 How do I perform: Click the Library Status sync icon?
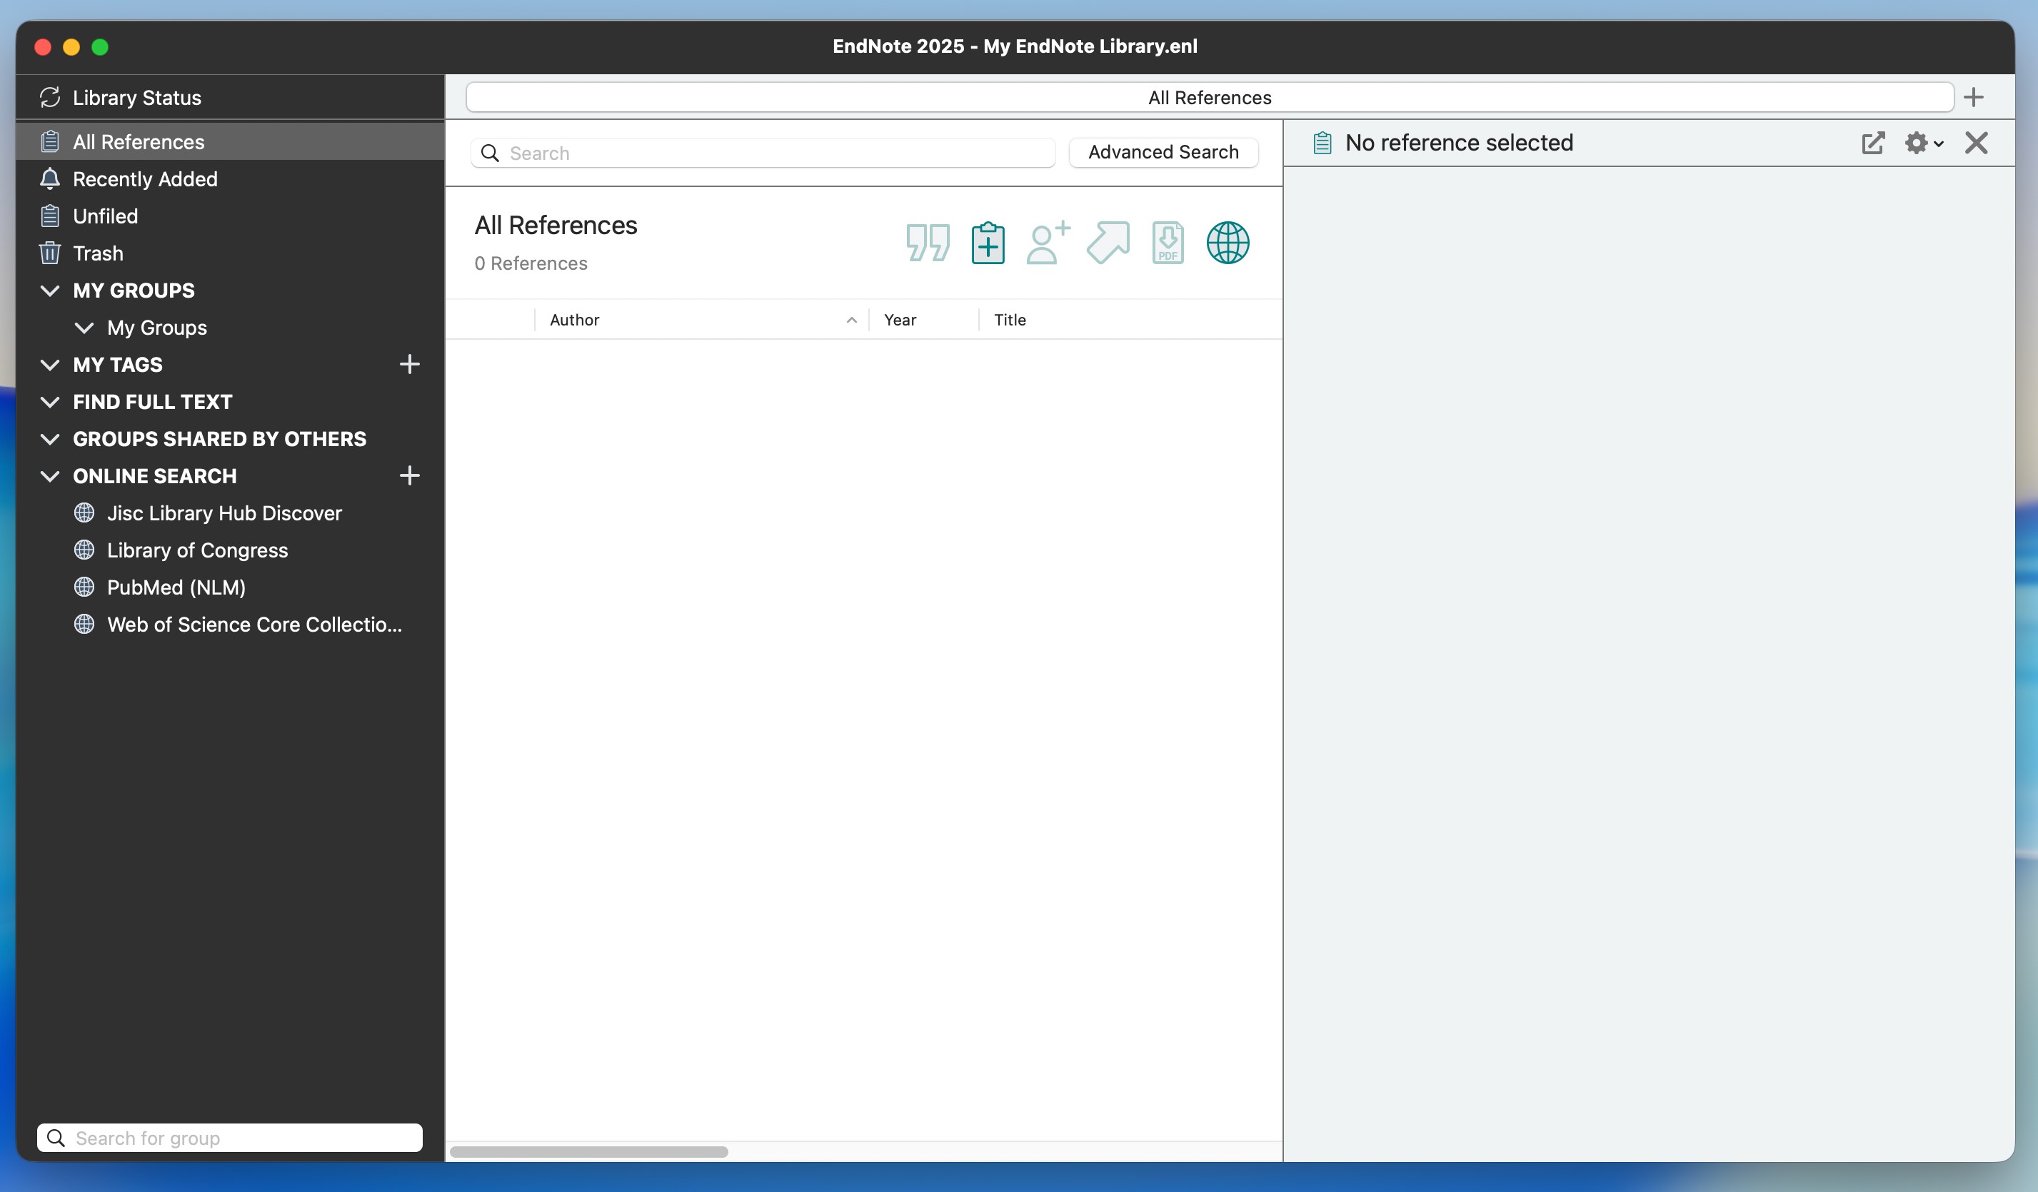tap(50, 98)
